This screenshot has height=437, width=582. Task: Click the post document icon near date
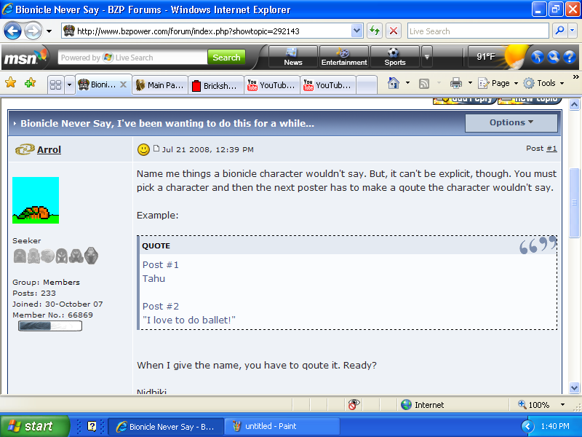click(x=156, y=149)
